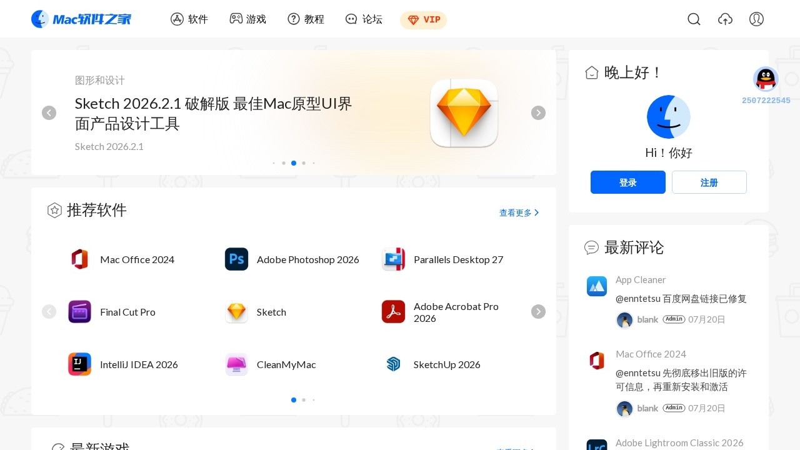Click the Adobe Acrobat Pro icon

pos(393,312)
